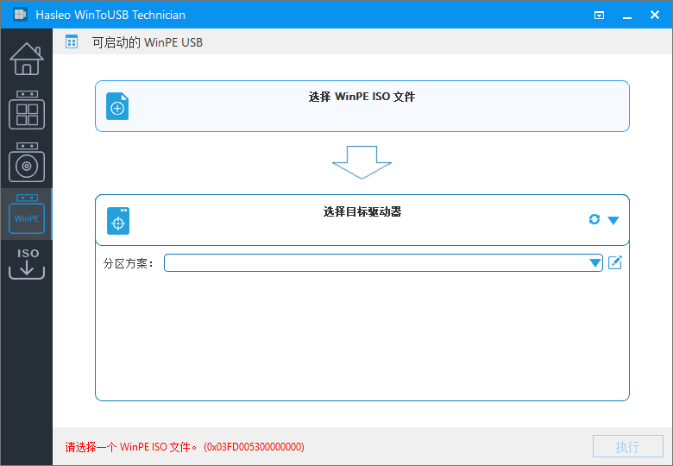Close the Hasleo WinToUSB window
Image resolution: width=673 pixels, height=466 pixels.
coord(653,15)
